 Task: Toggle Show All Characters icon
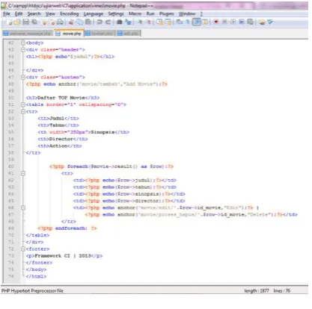pyautogui.click(x=188, y=22)
